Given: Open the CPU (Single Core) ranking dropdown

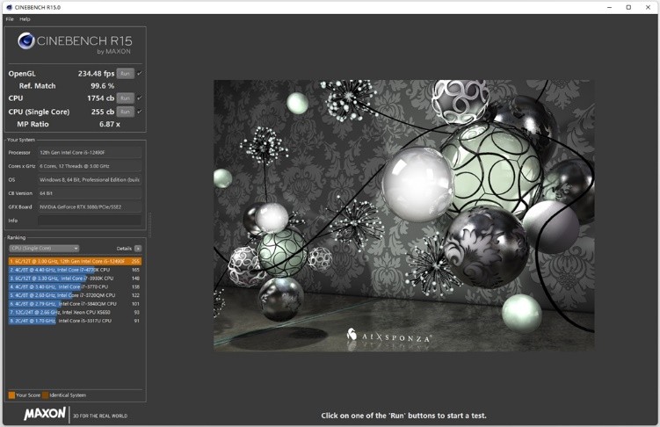Looking at the screenshot, I should 44,249.
